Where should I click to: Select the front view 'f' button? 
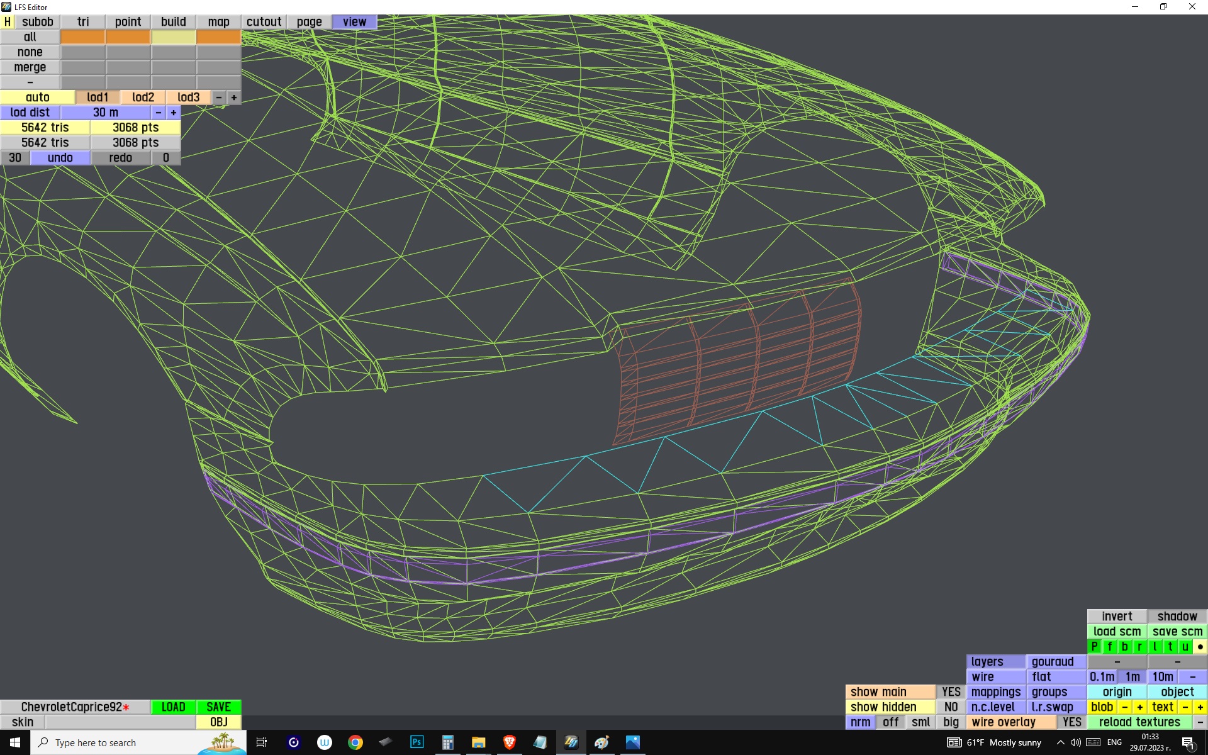(x=1109, y=646)
